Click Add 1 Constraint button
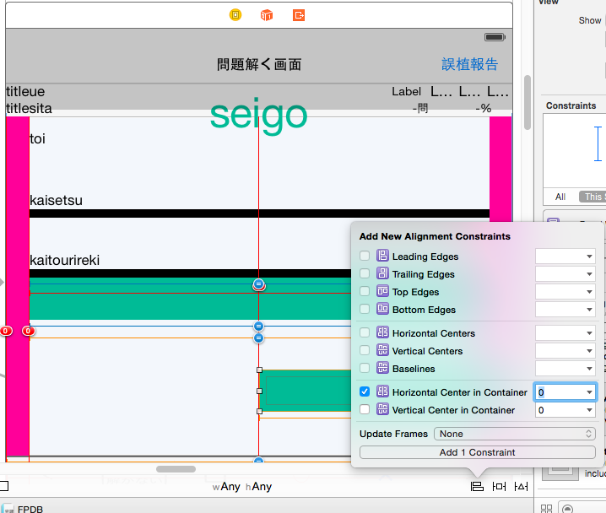606x513 pixels. point(478,452)
